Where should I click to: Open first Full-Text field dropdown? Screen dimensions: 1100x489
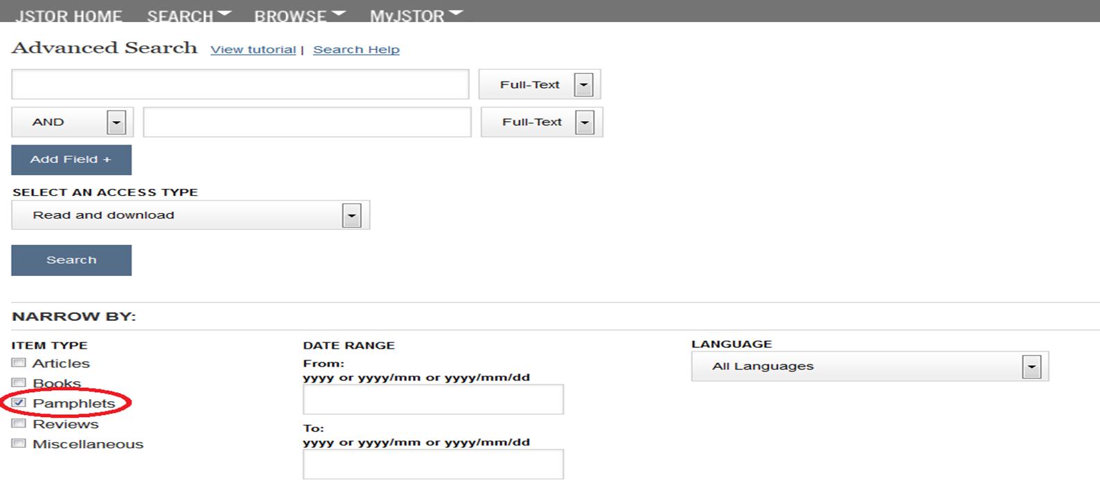click(540, 84)
